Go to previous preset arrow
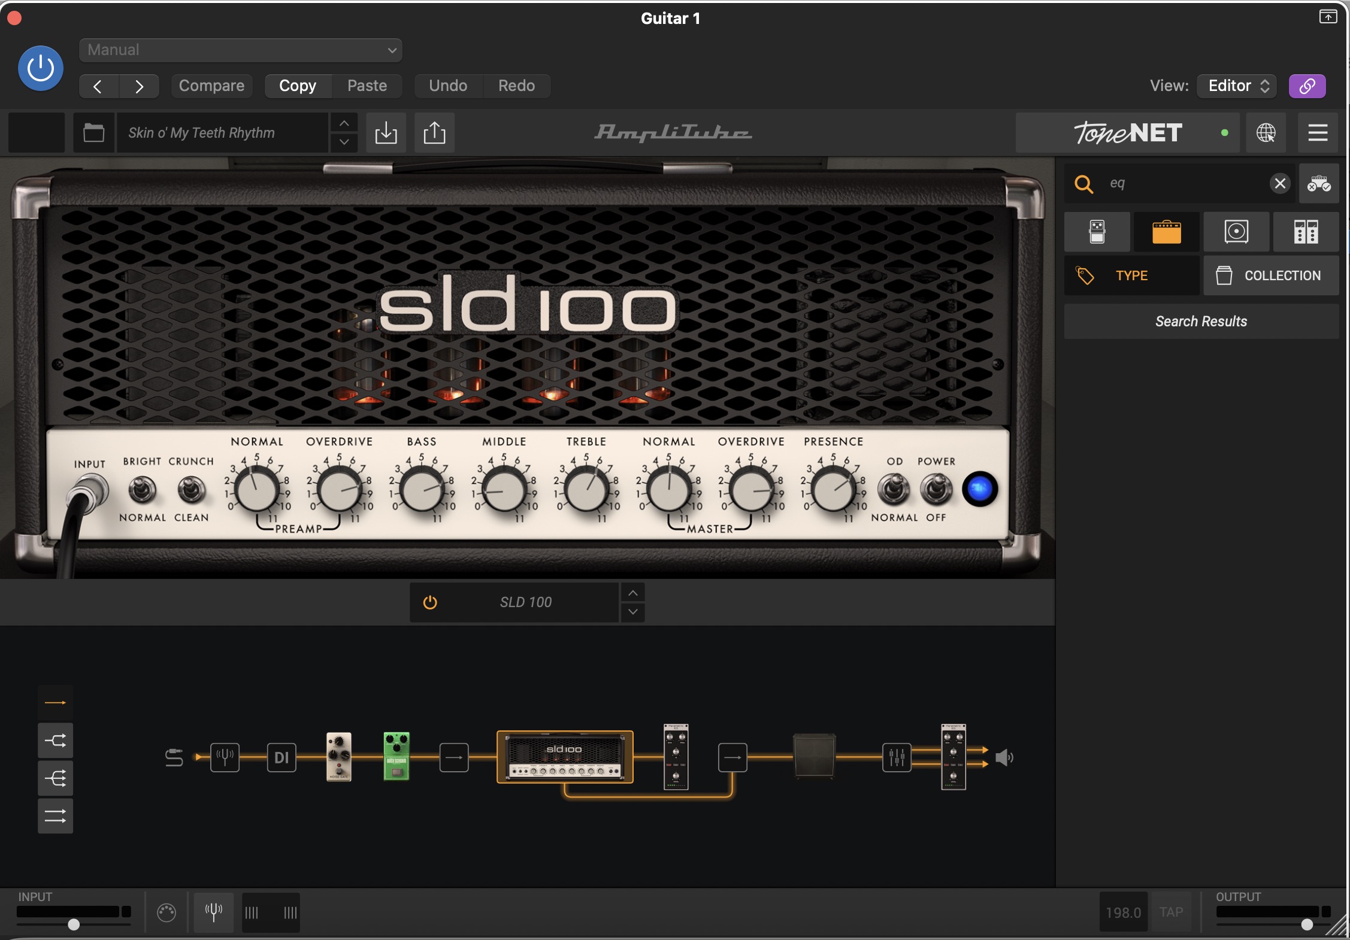 coord(98,86)
